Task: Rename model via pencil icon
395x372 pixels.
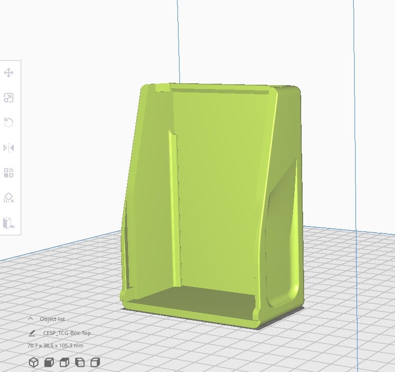Action: coord(32,333)
